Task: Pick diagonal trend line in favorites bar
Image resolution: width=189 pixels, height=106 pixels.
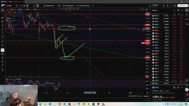Action: point(78,9)
